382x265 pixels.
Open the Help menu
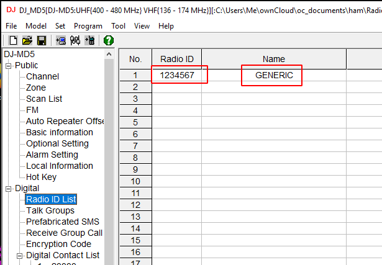pos(166,26)
